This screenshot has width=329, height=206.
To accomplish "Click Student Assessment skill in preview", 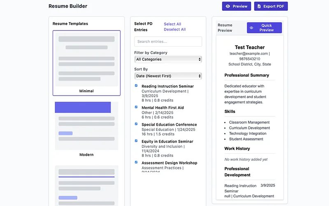I will [246, 139].
